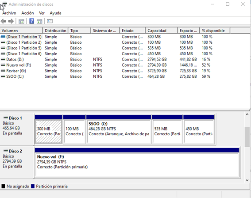Click the view settings list toolbar icon

[50, 21]
